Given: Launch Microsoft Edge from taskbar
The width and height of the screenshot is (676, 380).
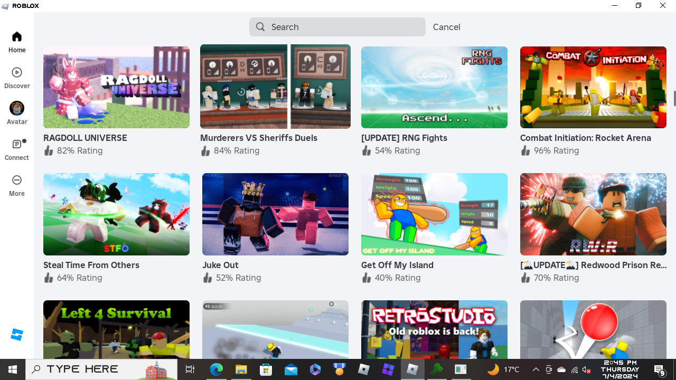Looking at the screenshot, I should (217, 369).
